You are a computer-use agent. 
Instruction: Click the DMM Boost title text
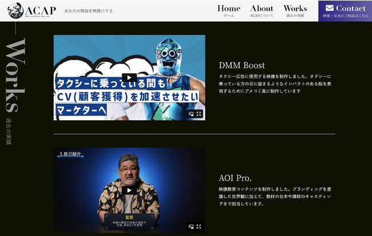[242, 65]
